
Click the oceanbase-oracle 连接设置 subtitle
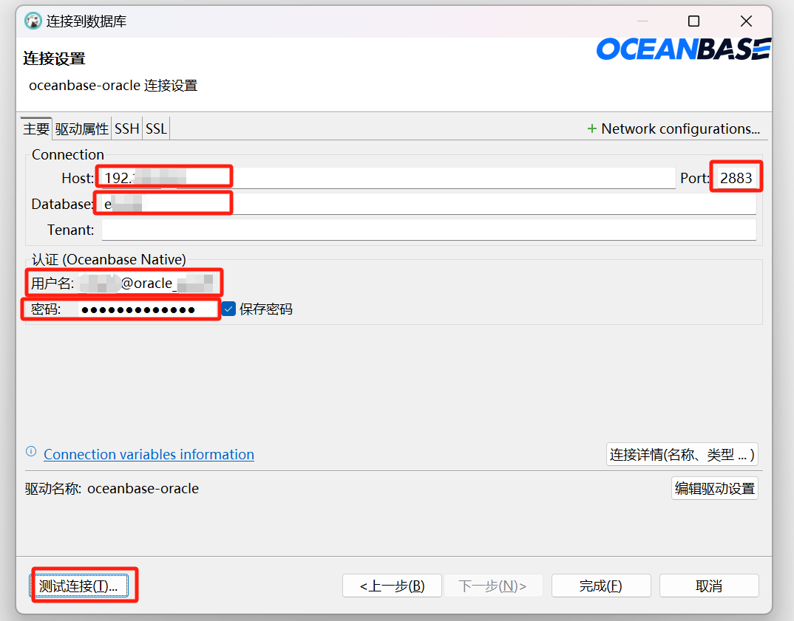tap(113, 86)
